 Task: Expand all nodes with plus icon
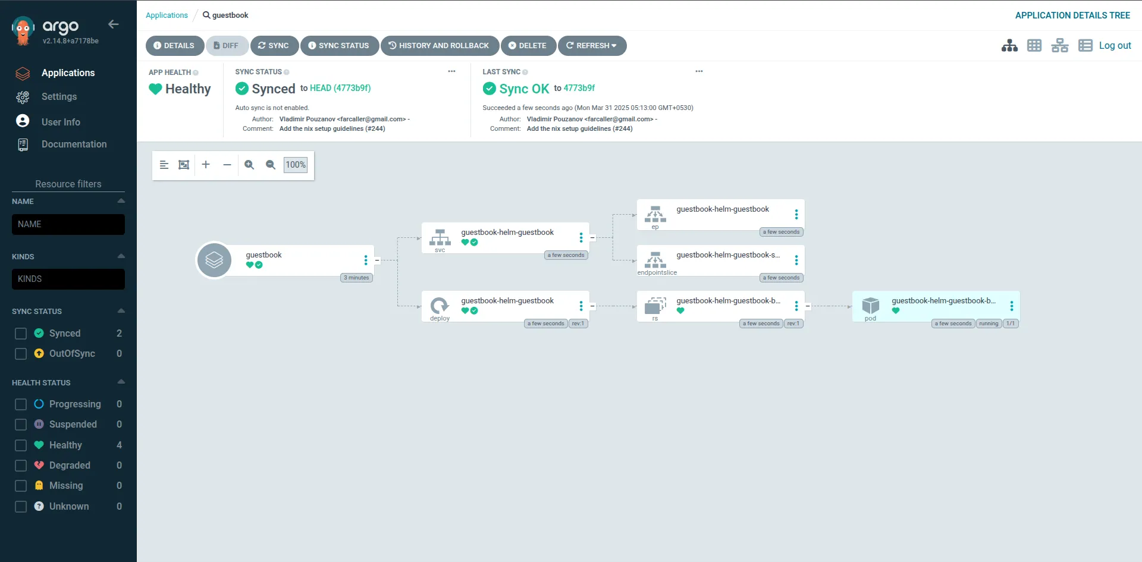(206, 165)
